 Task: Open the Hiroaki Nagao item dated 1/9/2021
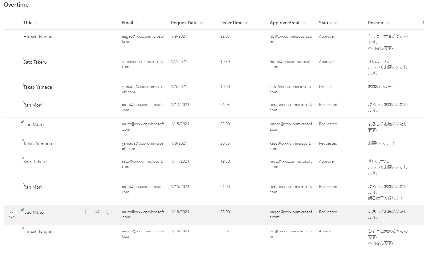(x=38, y=37)
